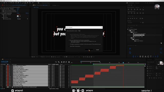Open the Animation menu
164x92 pixels.
point(23,1)
